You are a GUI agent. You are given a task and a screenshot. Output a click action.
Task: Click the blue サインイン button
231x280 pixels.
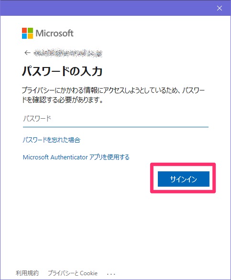click(184, 179)
